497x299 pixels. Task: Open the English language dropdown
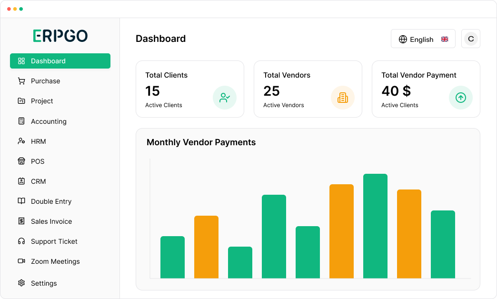423,39
